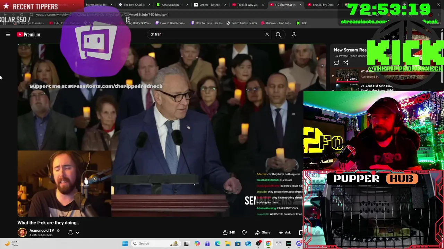Screen dimensions: 444x249
Task: Open Microsoft Edge from the taskbar
Action: coord(217,243)
